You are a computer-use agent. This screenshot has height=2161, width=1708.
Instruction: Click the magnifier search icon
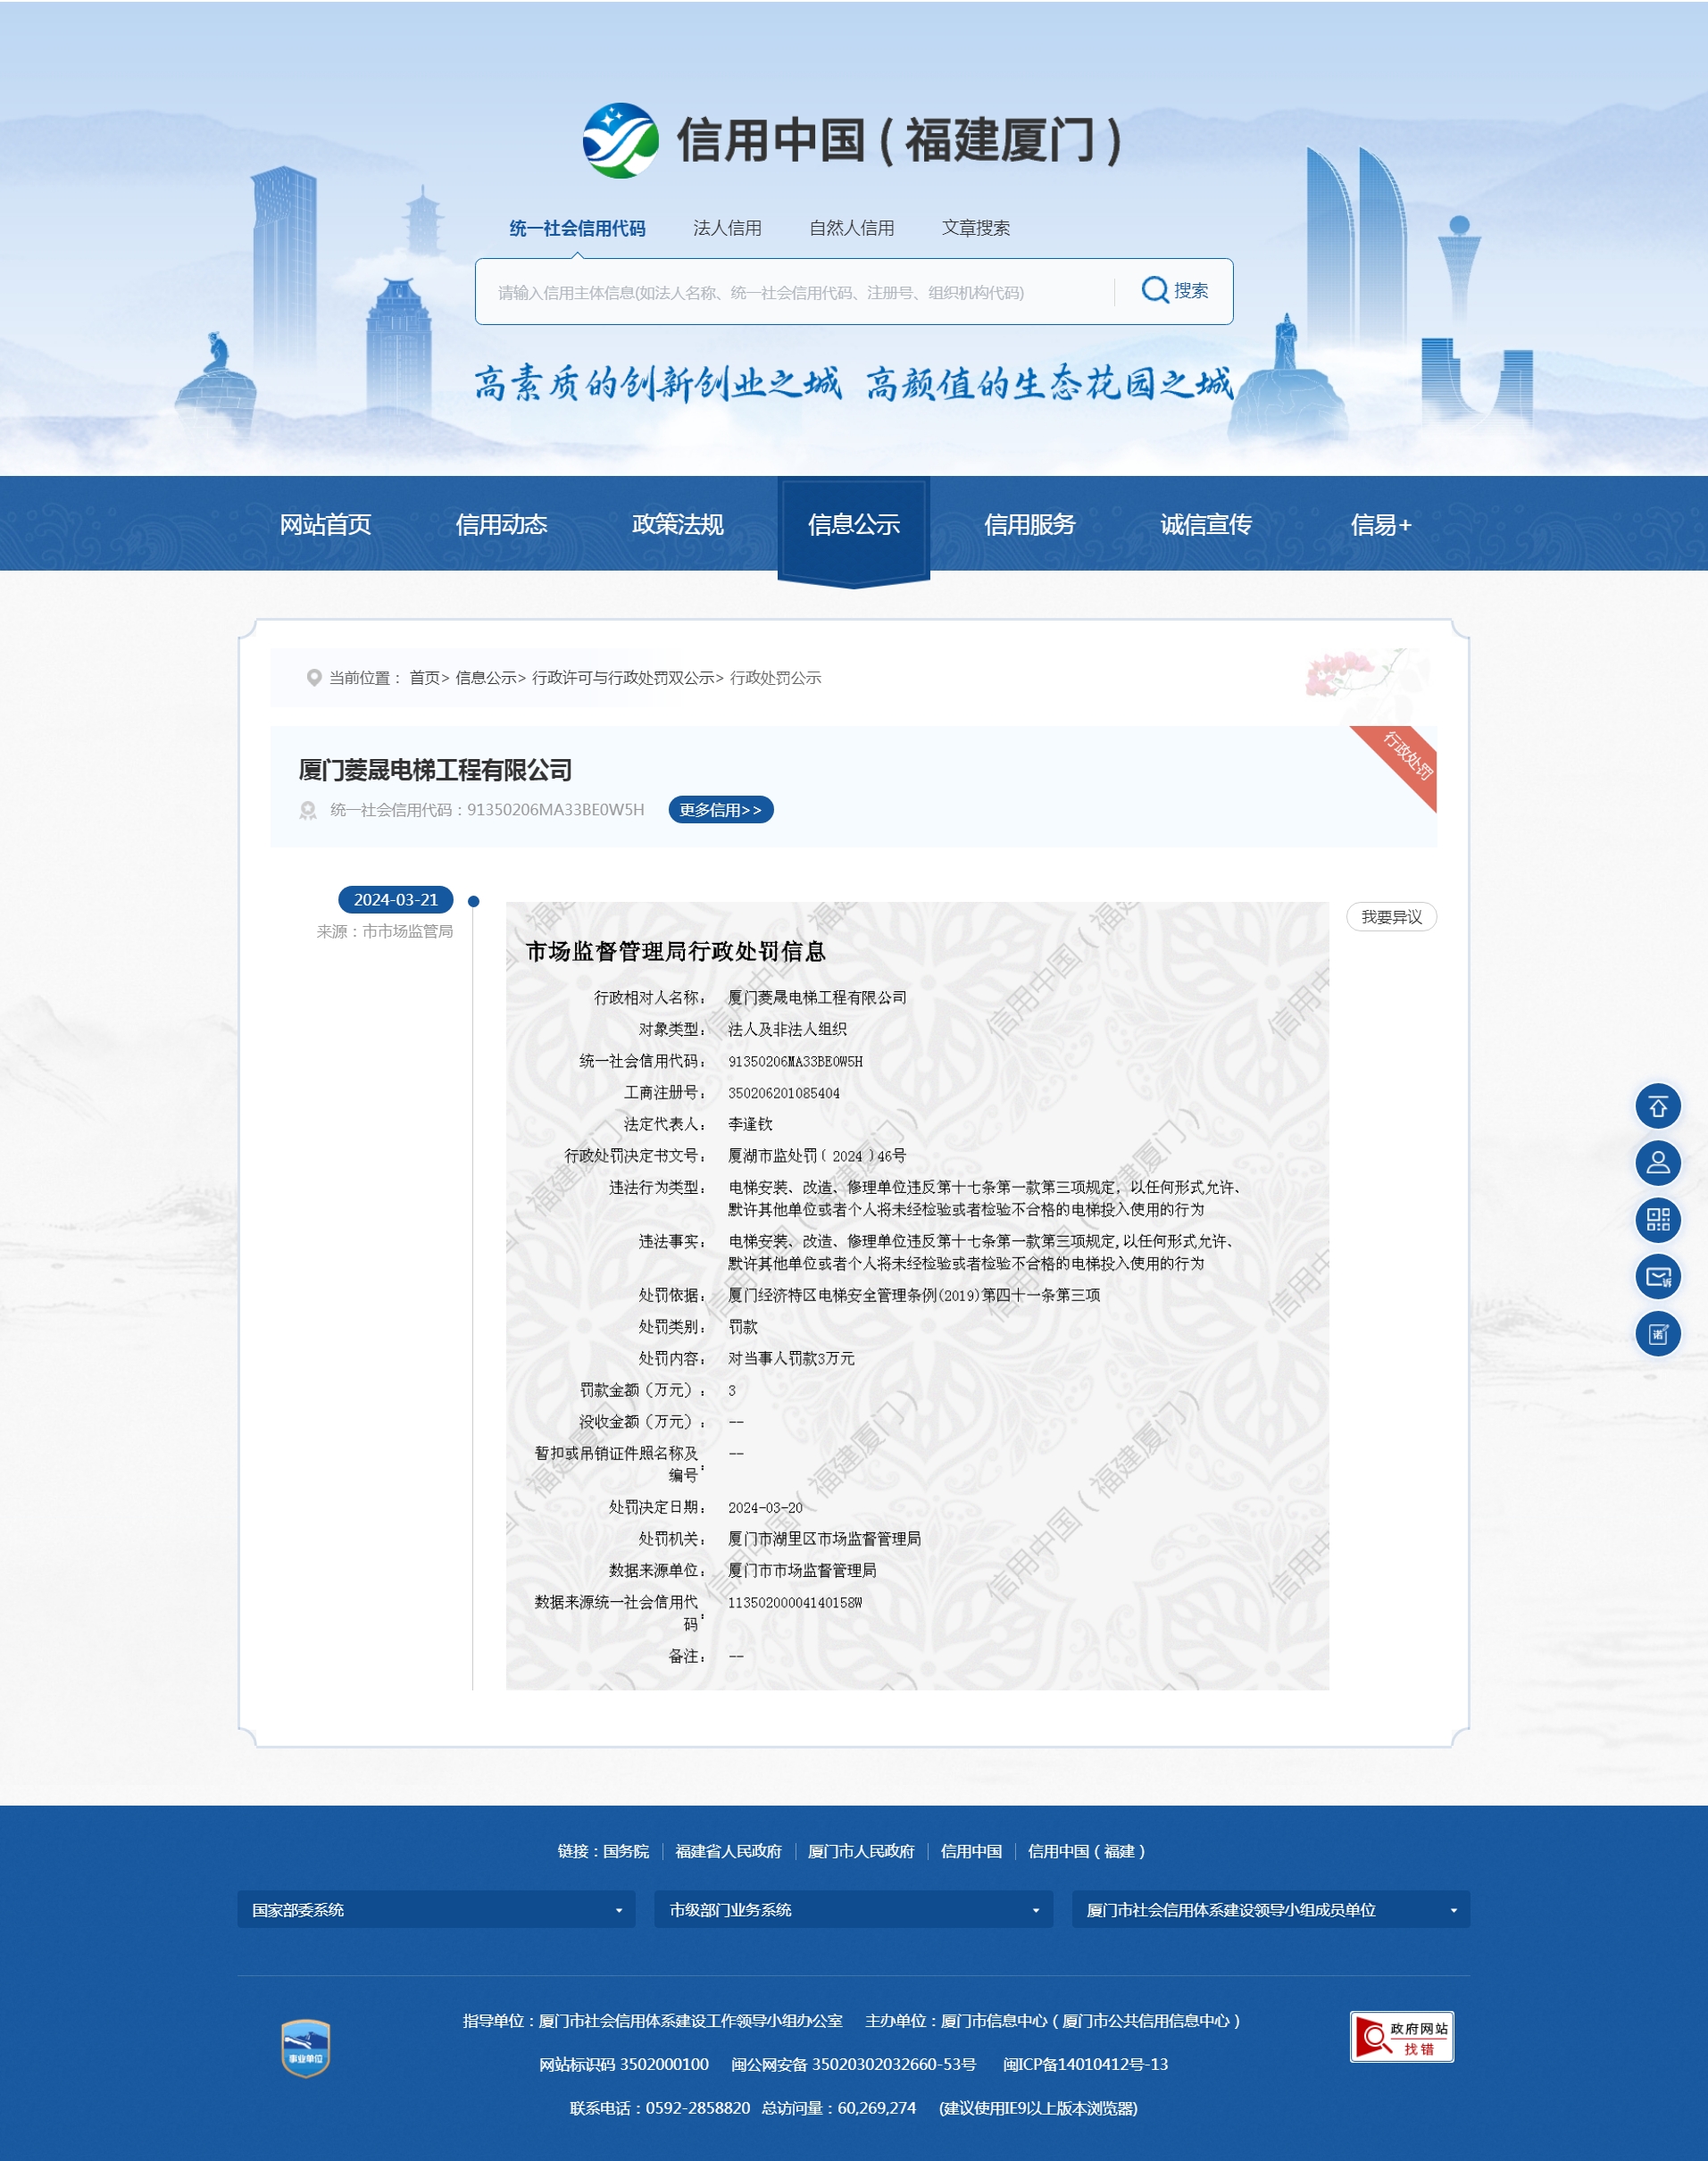pos(1155,291)
